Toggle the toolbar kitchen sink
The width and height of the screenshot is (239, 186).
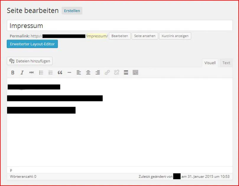pyautogui.click(x=135, y=73)
